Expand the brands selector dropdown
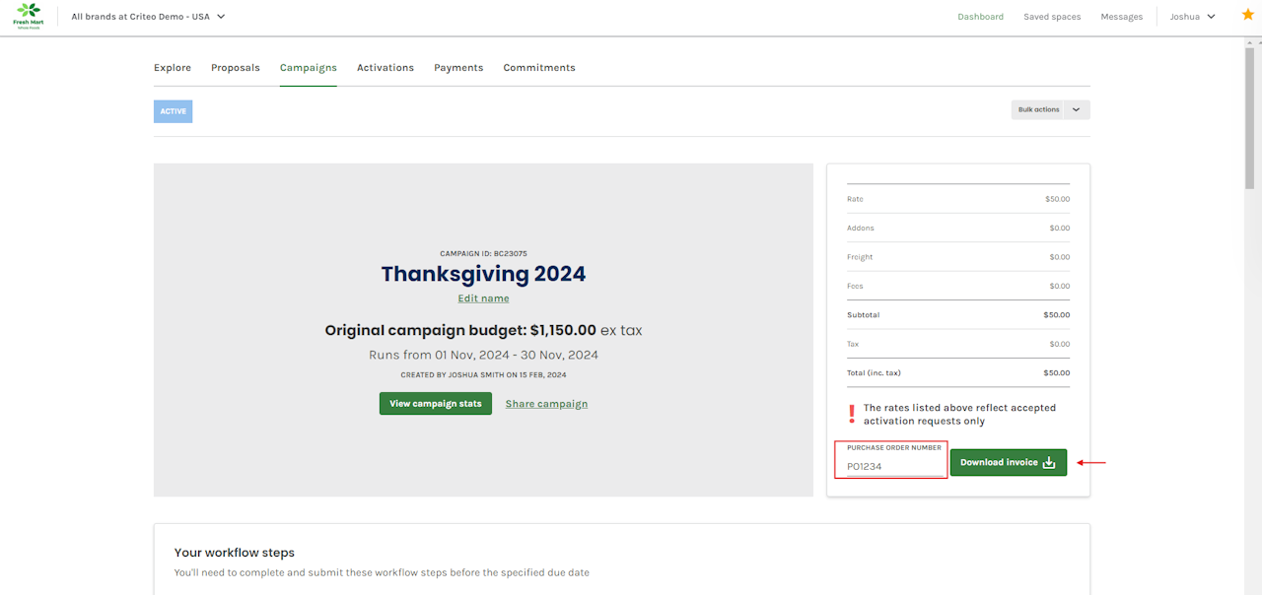Screen dimensions: 1262x595 click(x=148, y=17)
